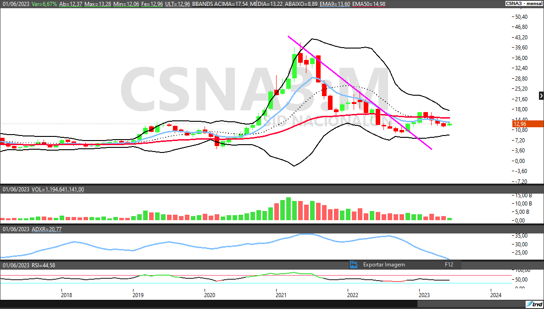Expand chart using right-edge black arrow

point(541,96)
